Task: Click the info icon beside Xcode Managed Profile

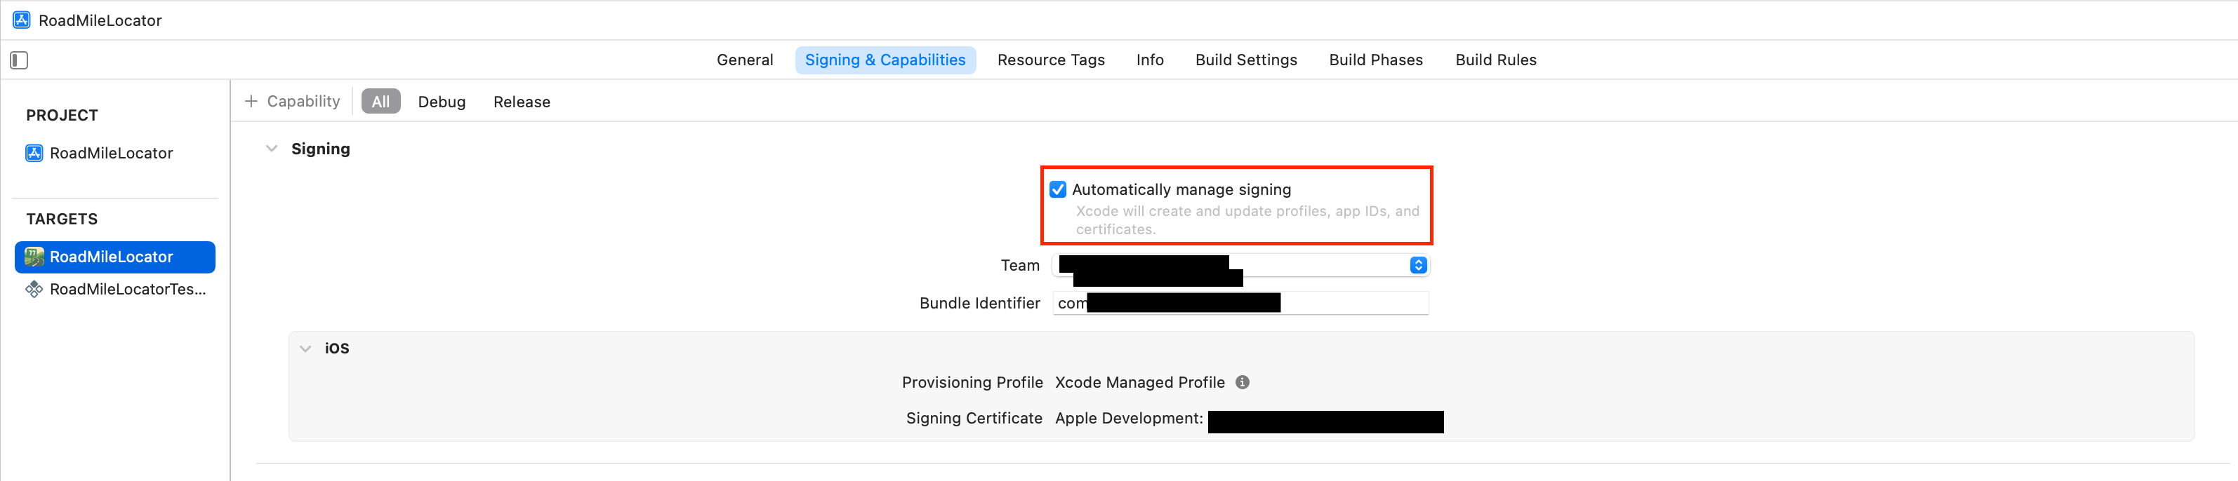Action: tap(1243, 382)
